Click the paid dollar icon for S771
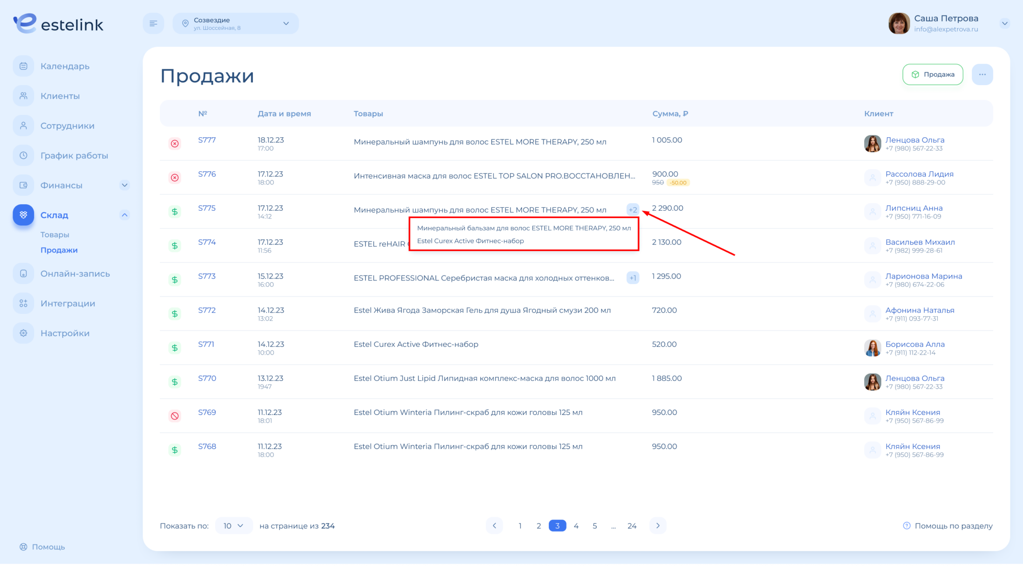The height and width of the screenshot is (566, 1023). click(175, 348)
